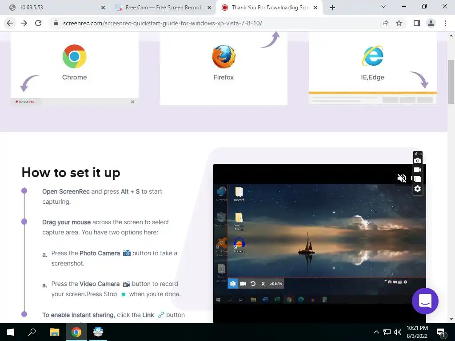The image size is (455, 341).
Task: Click "To enable instant sharing" text
Action: tap(79, 315)
